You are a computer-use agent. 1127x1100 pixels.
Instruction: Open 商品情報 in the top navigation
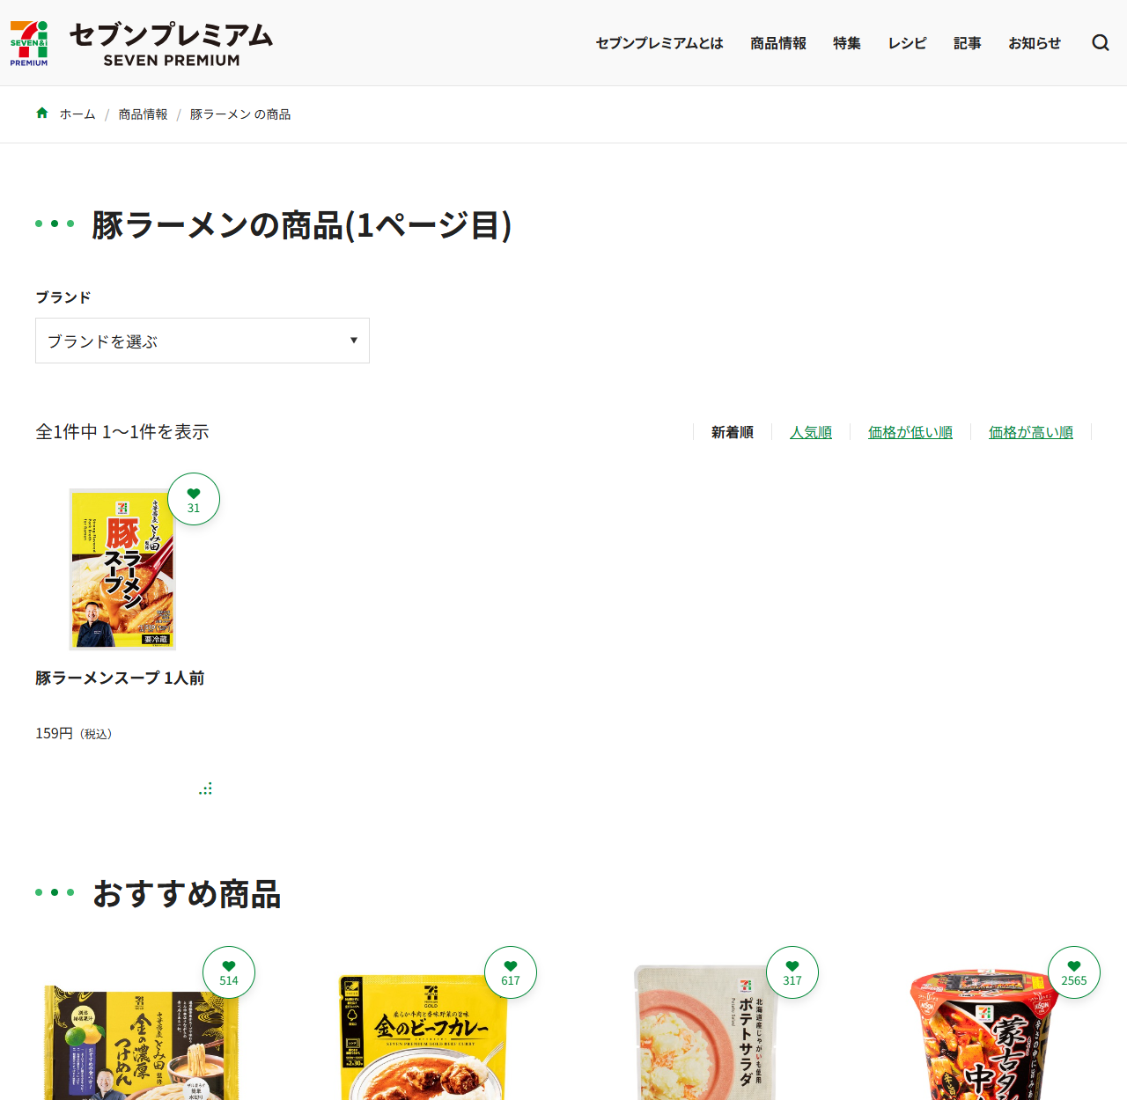778,43
